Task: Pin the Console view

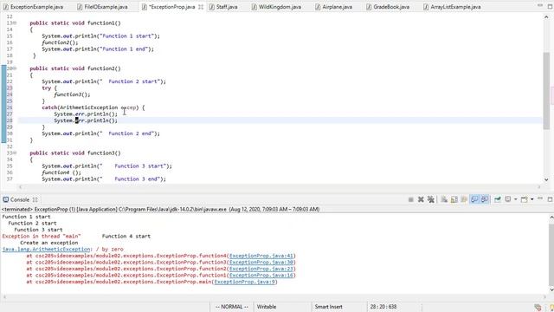Action: 498,199
